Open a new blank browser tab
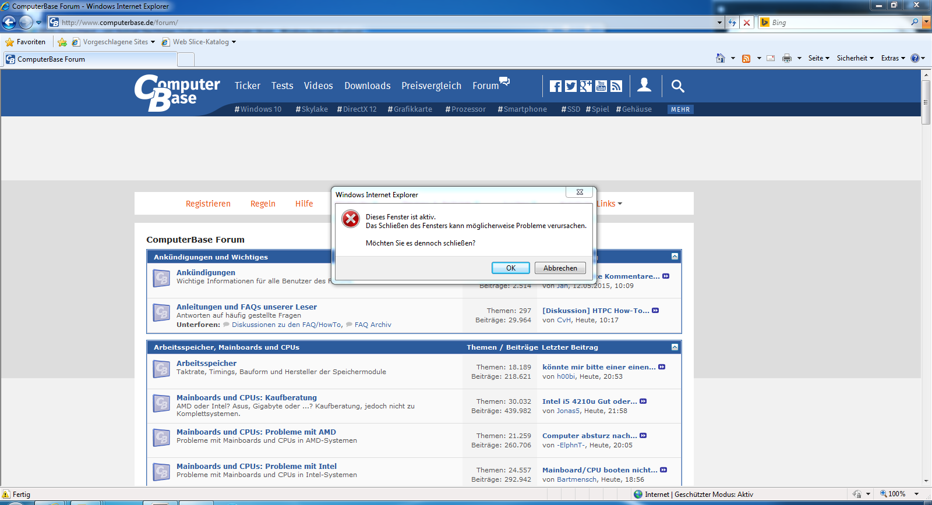 tap(186, 59)
